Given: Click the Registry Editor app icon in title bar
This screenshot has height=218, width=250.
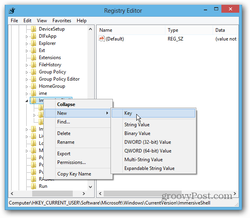Looking at the screenshot, I should (12, 11).
